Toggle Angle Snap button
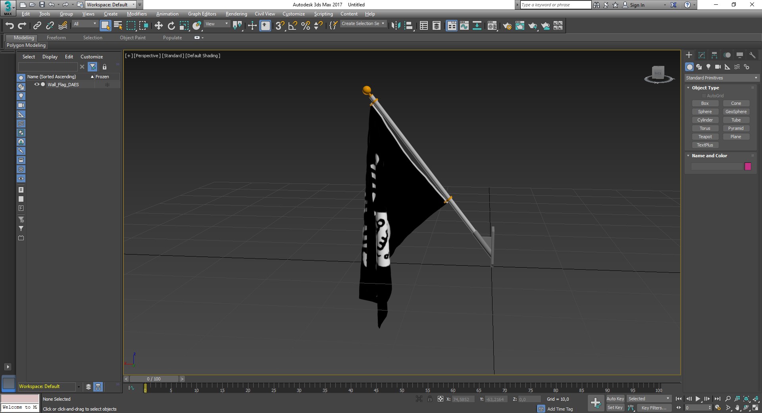The height and width of the screenshot is (413, 762). pyautogui.click(x=292, y=26)
